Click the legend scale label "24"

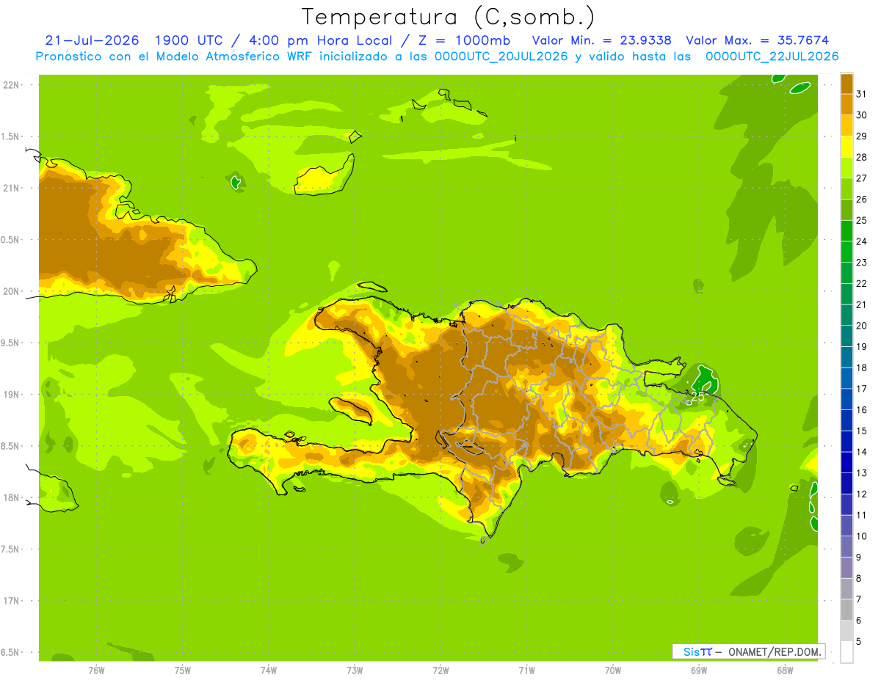pos(862,241)
